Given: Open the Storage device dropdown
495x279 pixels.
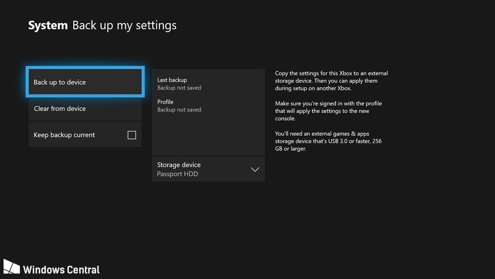Looking at the screenshot, I should (208, 169).
